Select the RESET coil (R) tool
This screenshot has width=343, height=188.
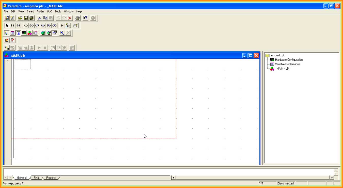point(54,26)
